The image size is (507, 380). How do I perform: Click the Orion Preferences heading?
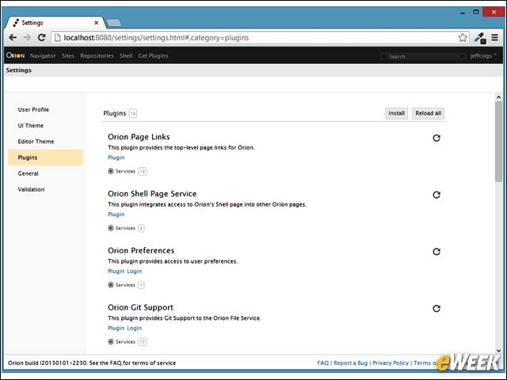point(141,250)
